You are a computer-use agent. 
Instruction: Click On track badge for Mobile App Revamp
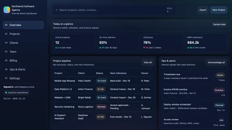(x=102, y=81)
